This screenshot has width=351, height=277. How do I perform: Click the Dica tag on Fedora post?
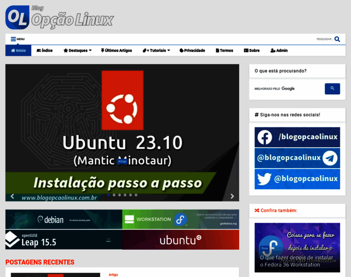[x=264, y=248]
